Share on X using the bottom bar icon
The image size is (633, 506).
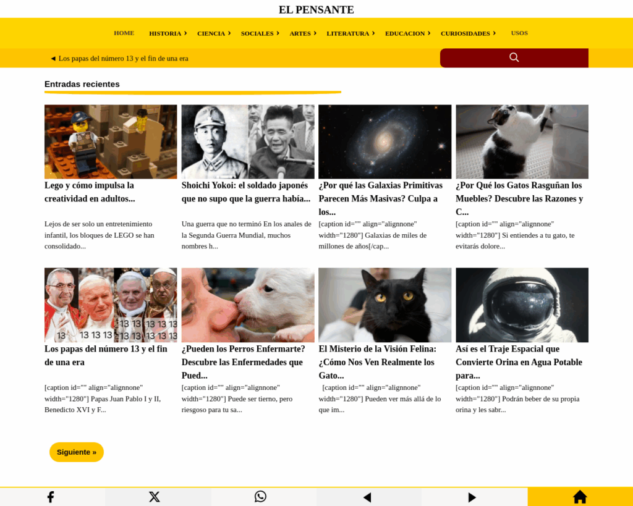tap(154, 497)
